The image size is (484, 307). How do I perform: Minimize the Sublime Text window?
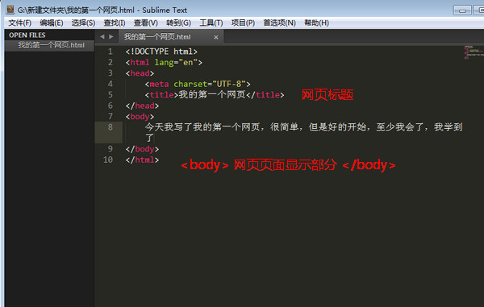462,10
